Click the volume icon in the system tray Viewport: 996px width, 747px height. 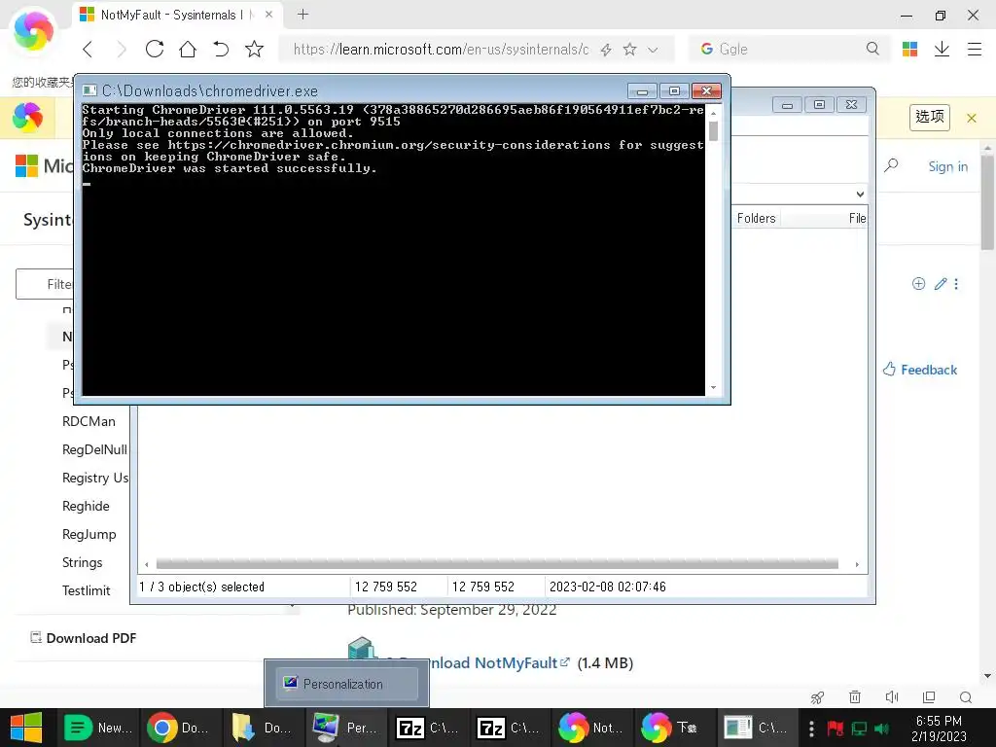pyautogui.click(x=882, y=729)
